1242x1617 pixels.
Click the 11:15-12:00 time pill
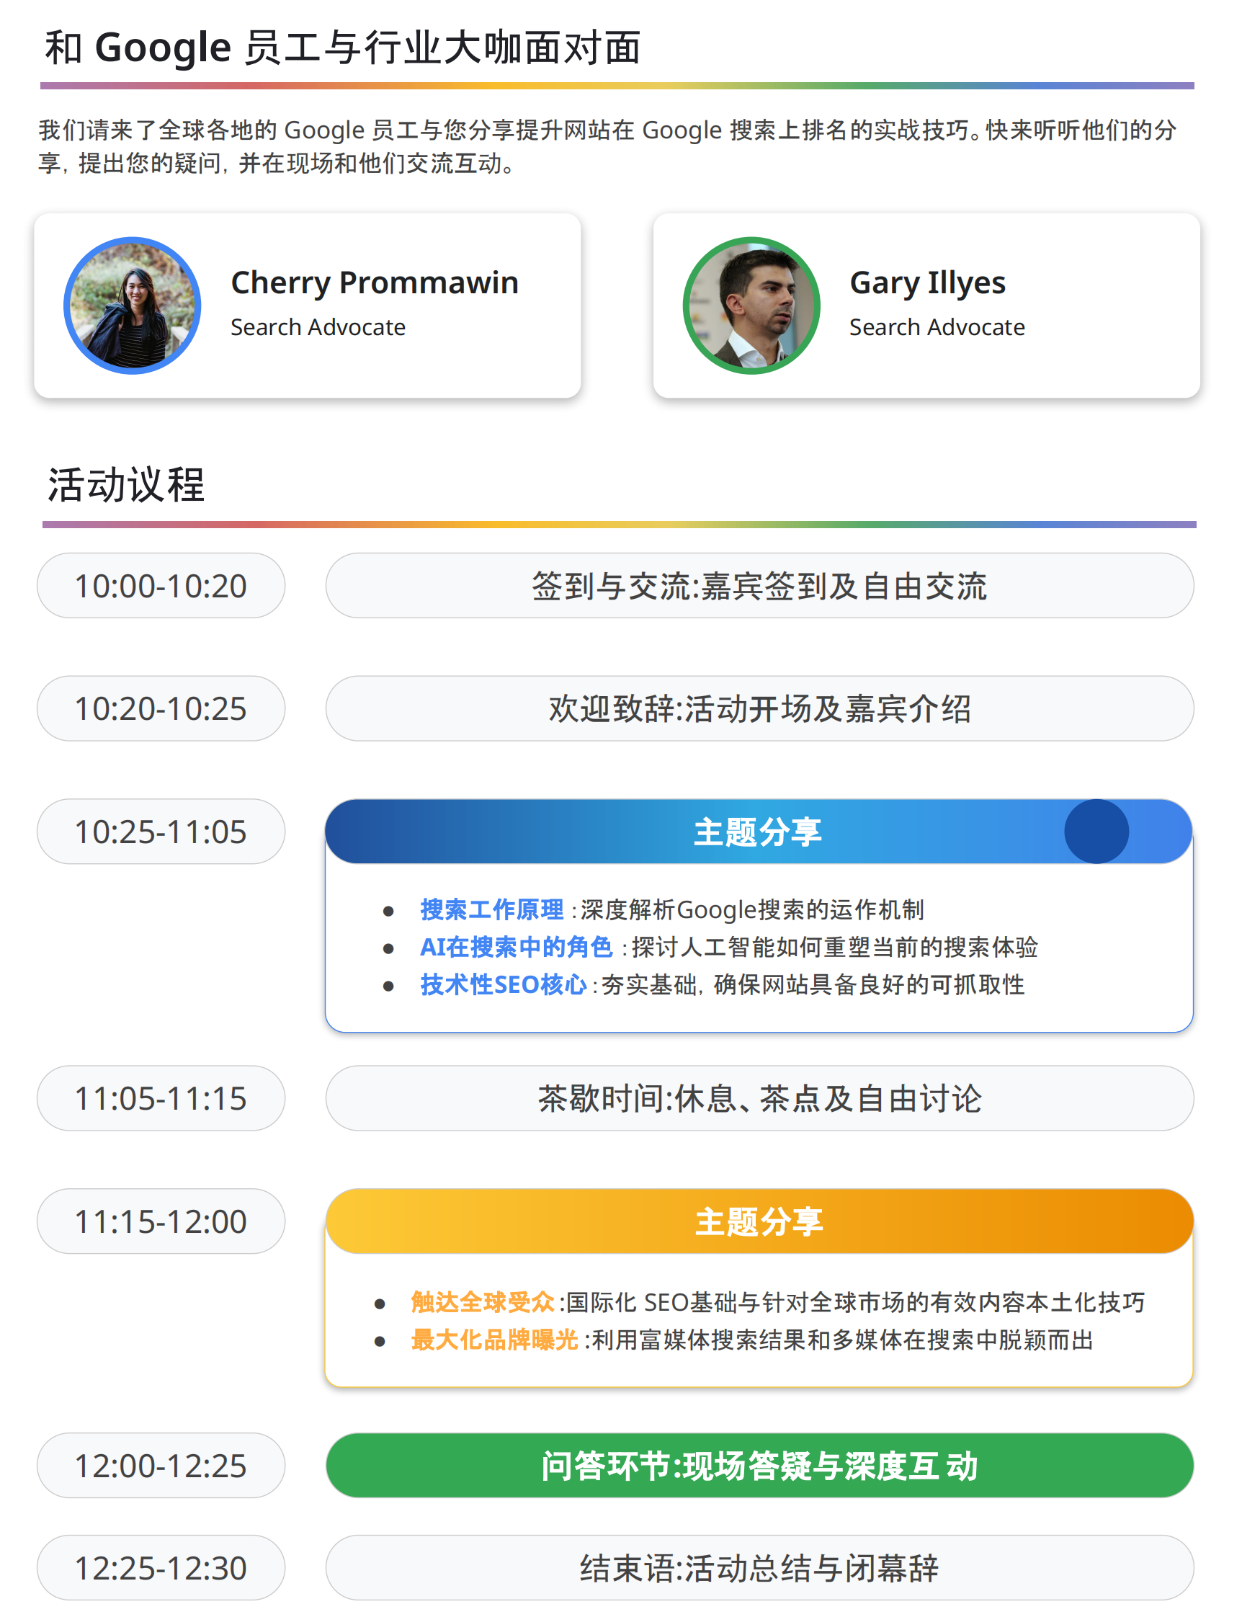(161, 1221)
